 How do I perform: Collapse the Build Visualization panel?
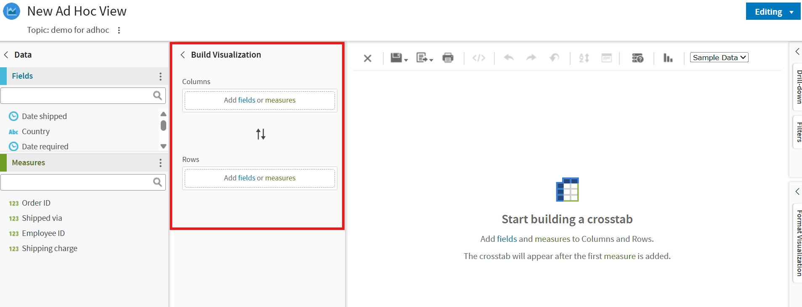pos(183,55)
